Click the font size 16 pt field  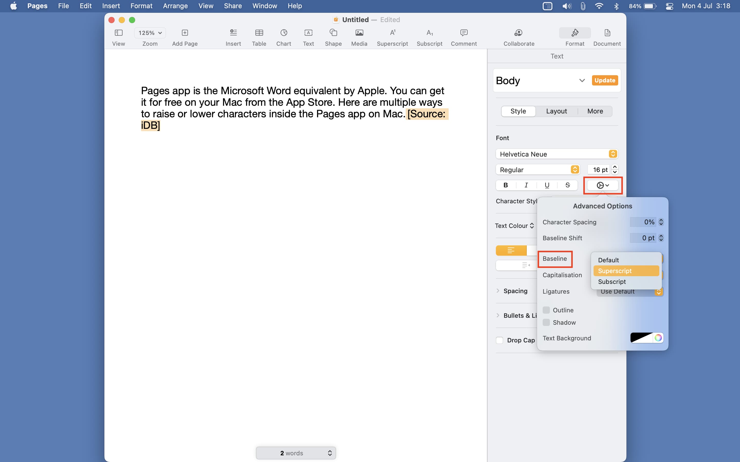coord(599,170)
